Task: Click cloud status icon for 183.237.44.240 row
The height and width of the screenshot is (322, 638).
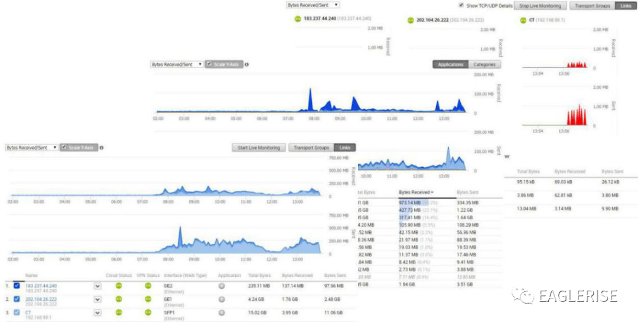Action: (118, 286)
